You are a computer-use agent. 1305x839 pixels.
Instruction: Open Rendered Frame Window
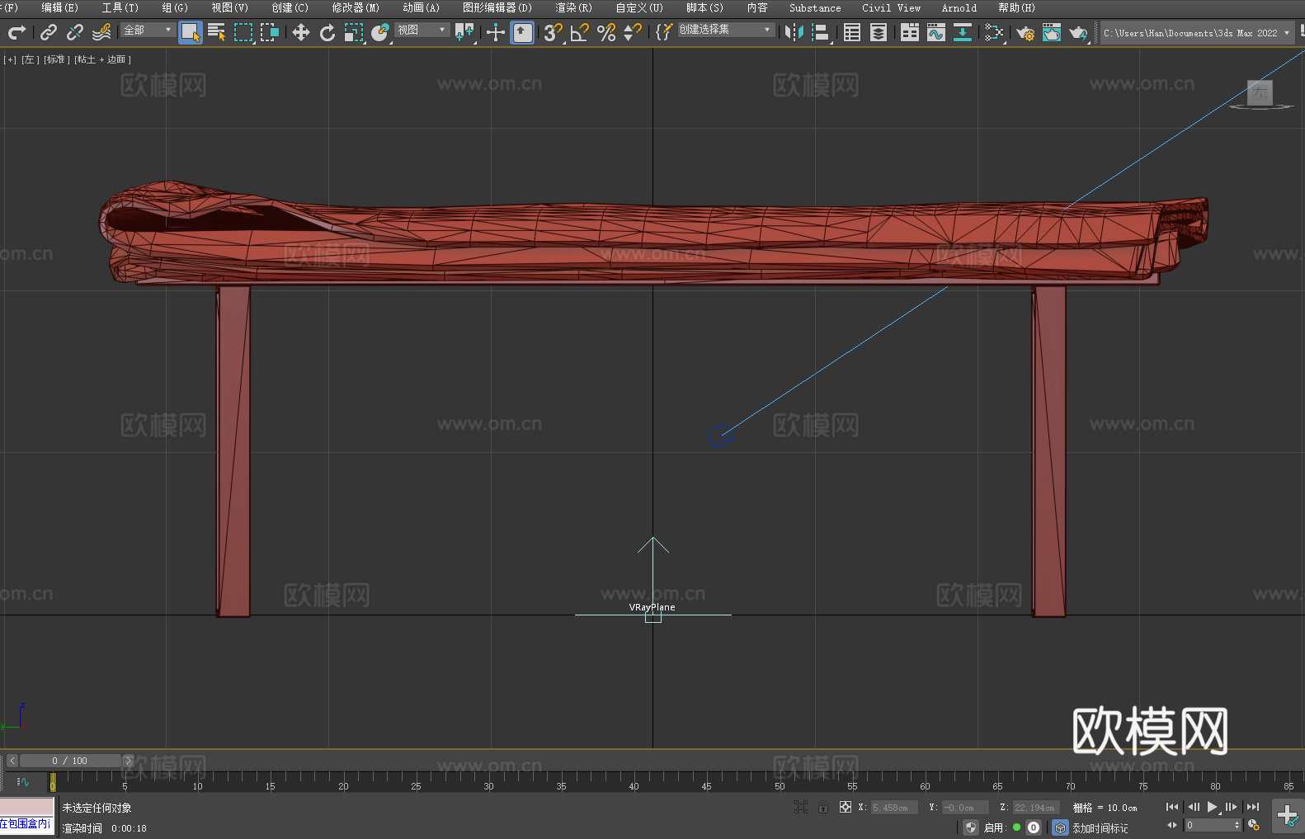pyautogui.click(x=1052, y=32)
